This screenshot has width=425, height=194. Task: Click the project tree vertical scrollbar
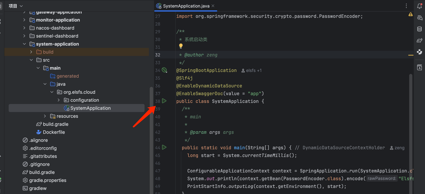tap(151, 129)
